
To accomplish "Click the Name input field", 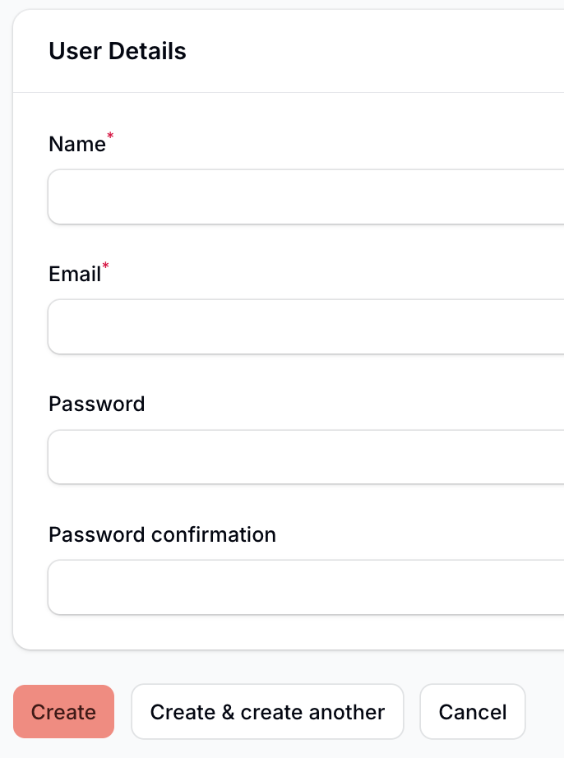I will 306,197.
